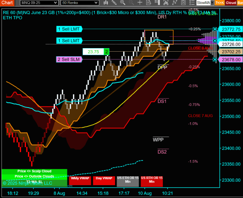
Task: Click the 15:18 time axis label
Action: click(103, 193)
